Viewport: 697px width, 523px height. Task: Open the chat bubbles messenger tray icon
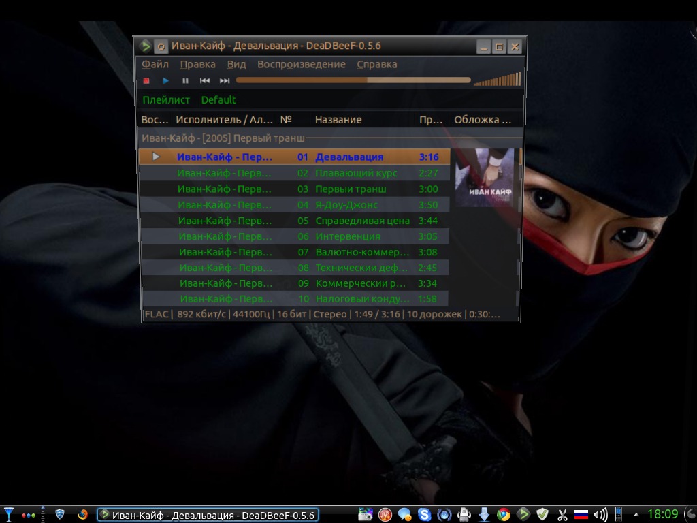404,515
